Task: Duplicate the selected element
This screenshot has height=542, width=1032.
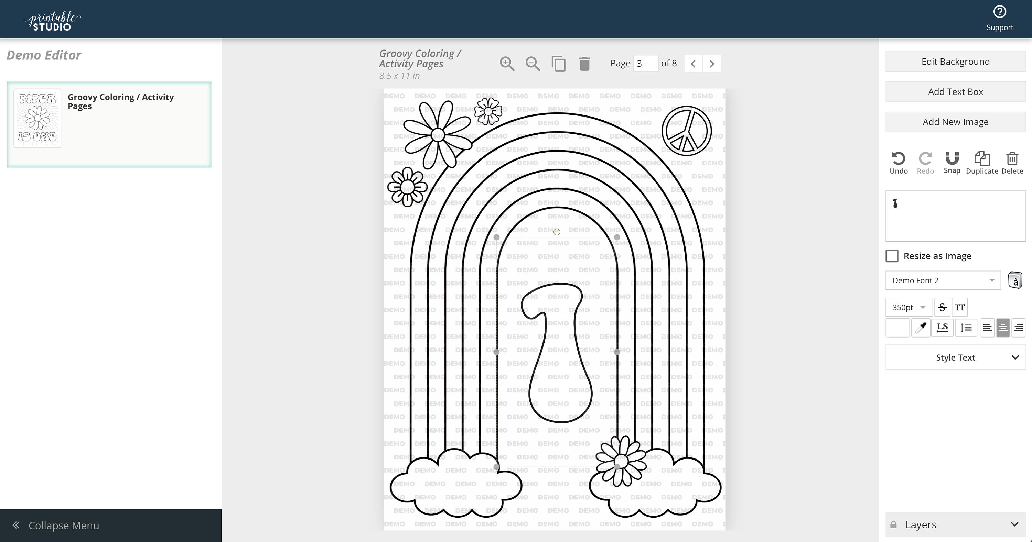Action: 982,163
